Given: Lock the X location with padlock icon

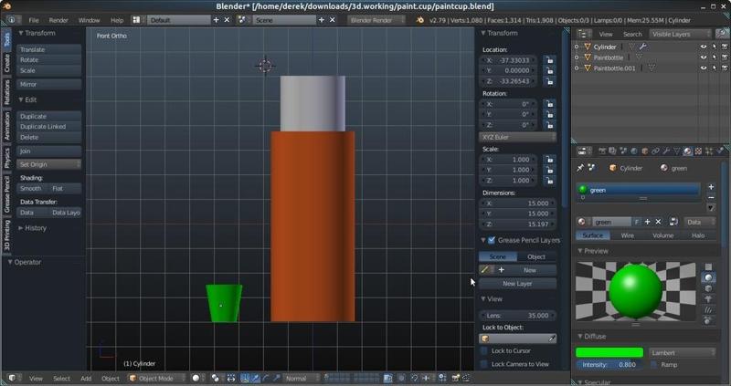Looking at the screenshot, I should (x=548, y=60).
